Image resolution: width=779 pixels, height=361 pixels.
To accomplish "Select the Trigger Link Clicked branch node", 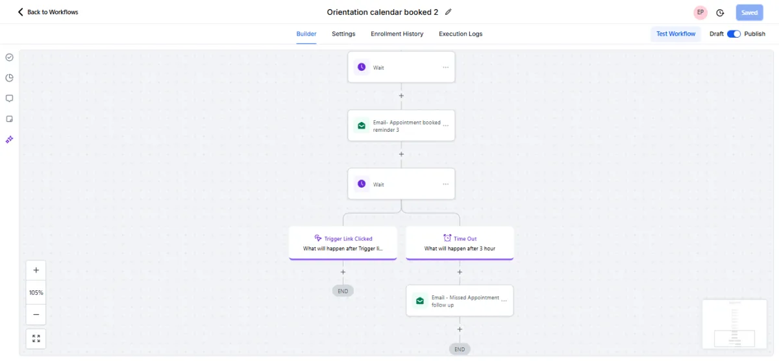I will (343, 243).
